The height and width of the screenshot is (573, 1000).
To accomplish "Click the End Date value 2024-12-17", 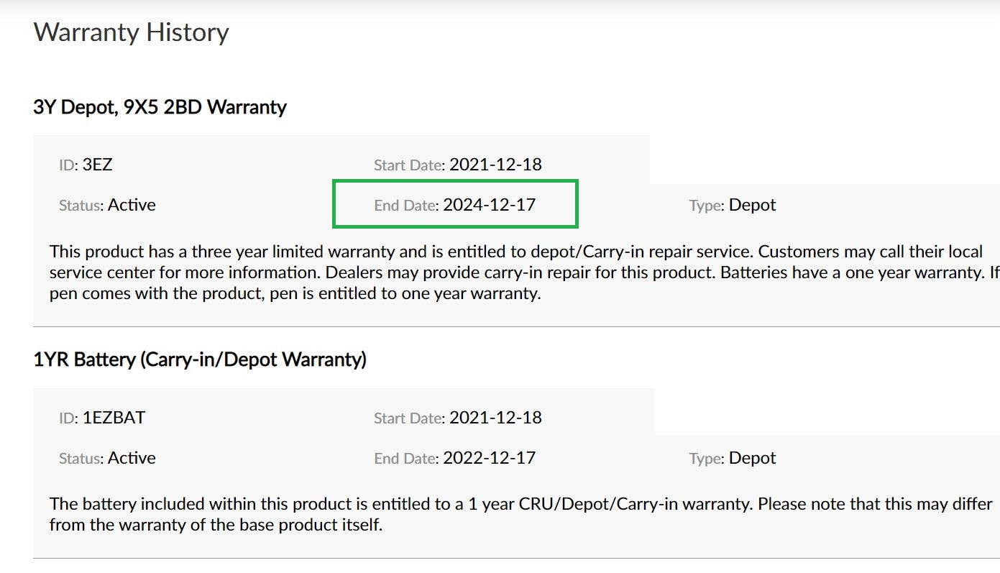I will coord(490,205).
